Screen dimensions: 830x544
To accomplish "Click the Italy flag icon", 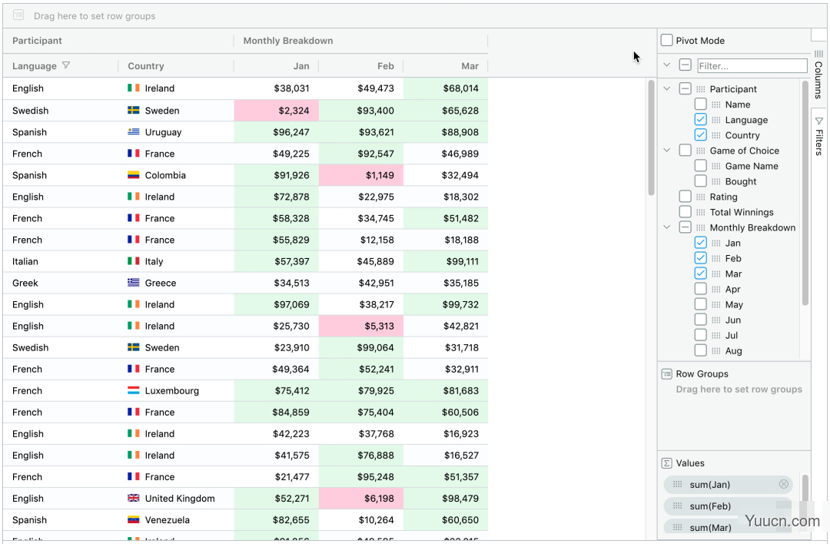I will click(134, 261).
